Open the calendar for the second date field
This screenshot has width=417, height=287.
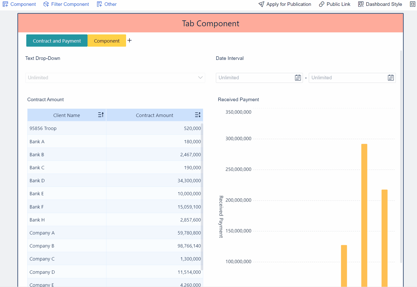pos(390,77)
